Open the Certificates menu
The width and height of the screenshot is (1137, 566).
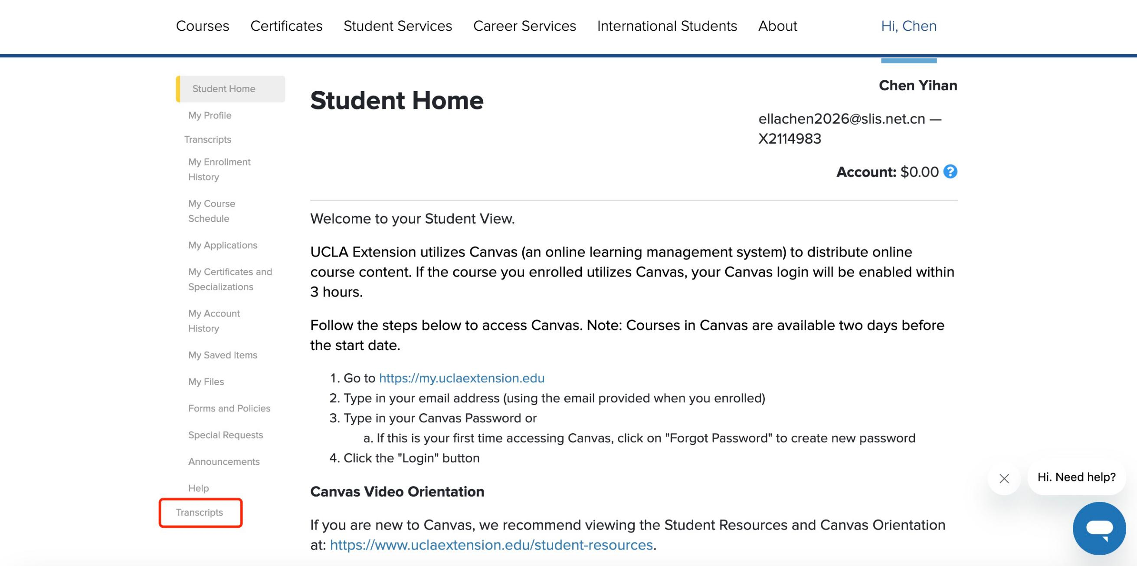(x=286, y=26)
